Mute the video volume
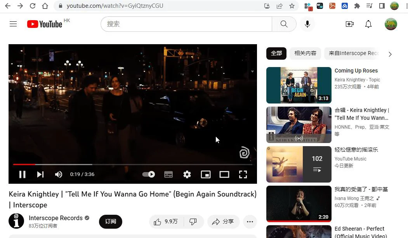 tap(58, 174)
